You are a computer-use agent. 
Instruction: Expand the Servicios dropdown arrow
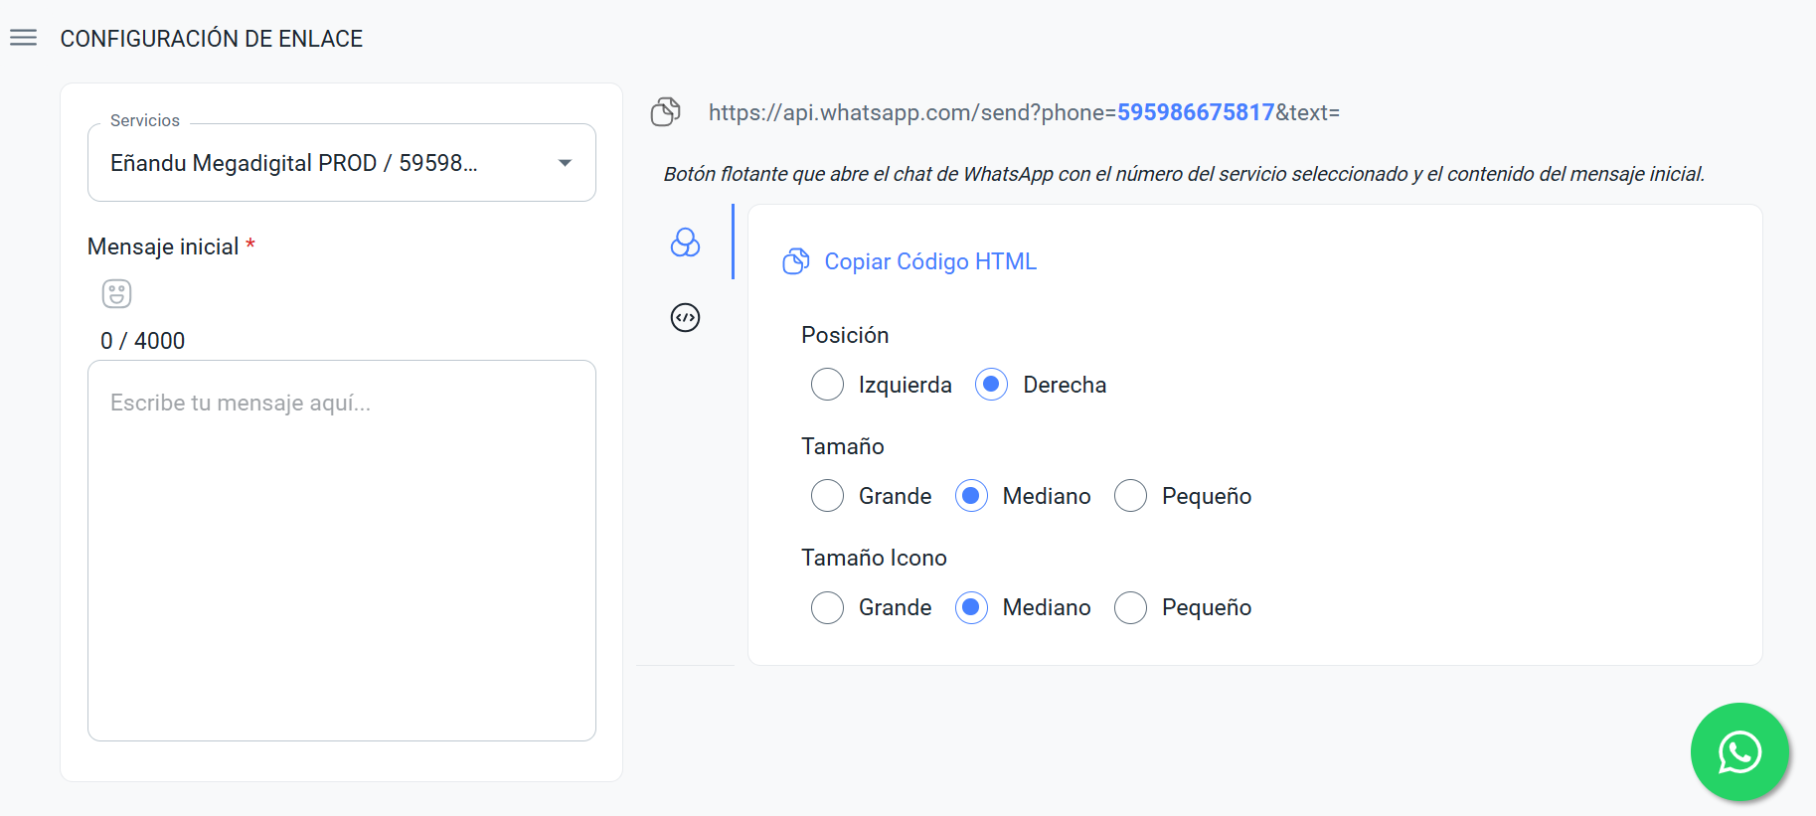click(565, 163)
